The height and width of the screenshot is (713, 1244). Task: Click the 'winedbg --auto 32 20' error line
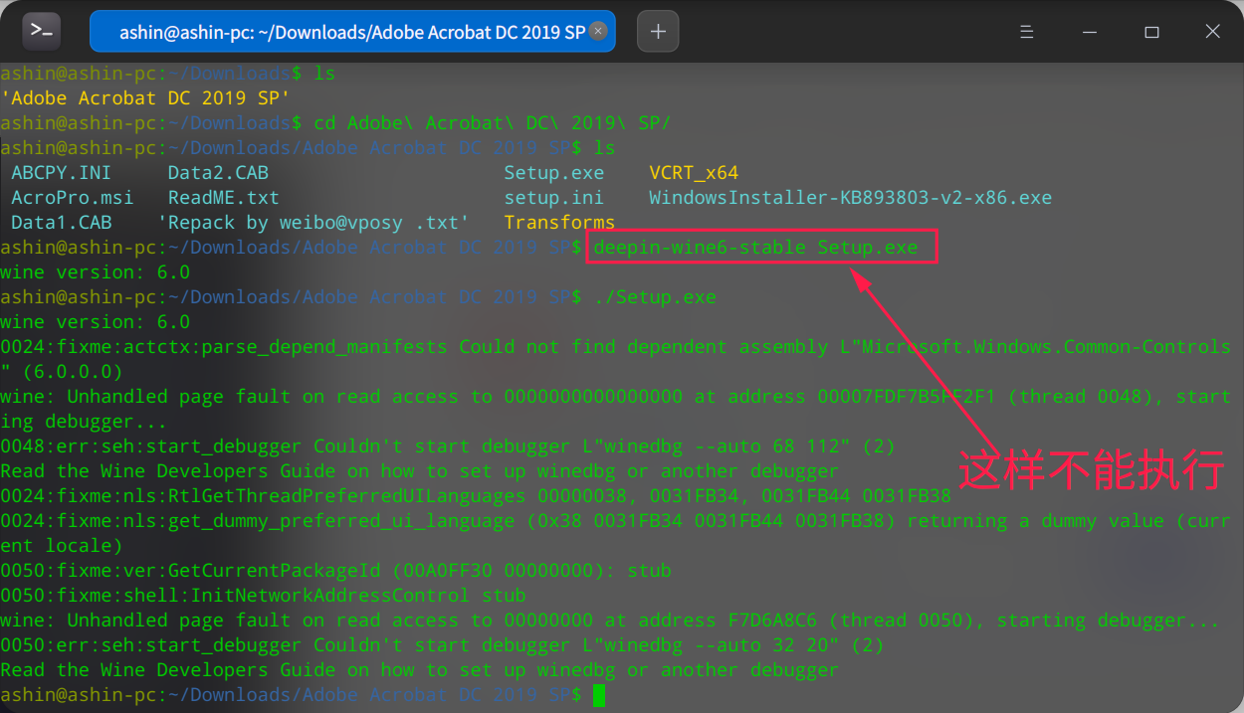(x=442, y=645)
